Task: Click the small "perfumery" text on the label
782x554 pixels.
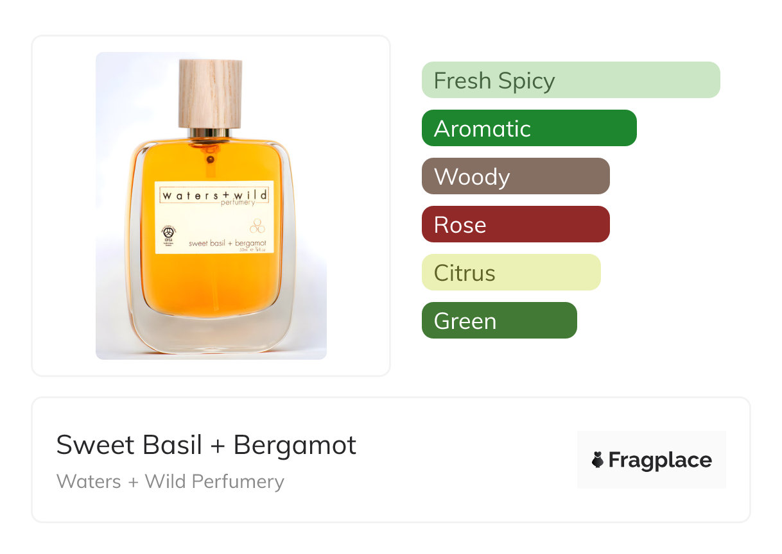Action: click(x=237, y=203)
